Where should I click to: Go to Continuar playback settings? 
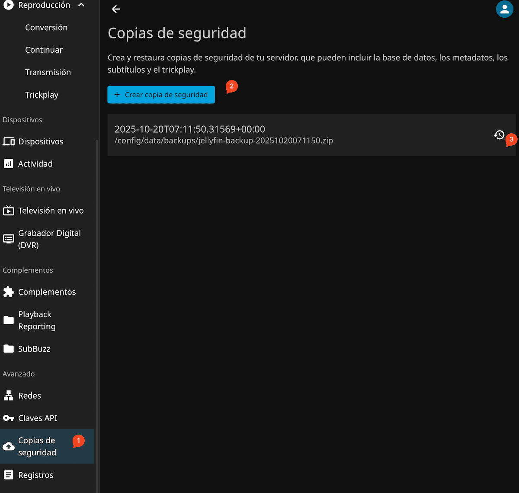[44, 50]
